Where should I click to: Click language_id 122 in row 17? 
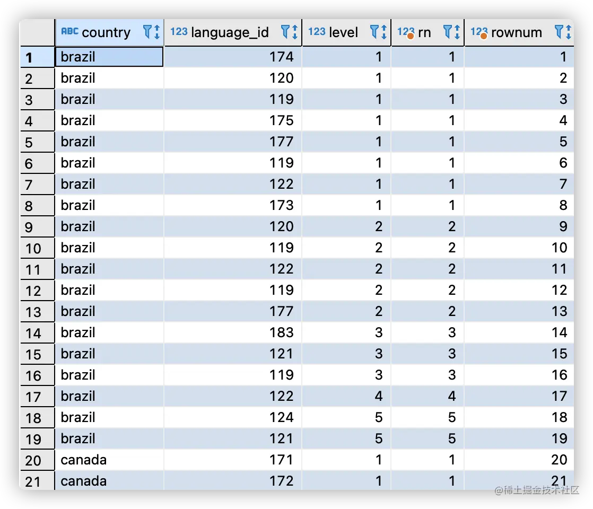tap(281, 396)
